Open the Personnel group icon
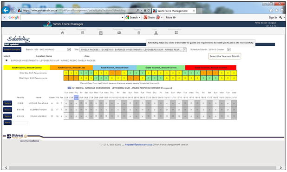 pyautogui.click(x=119, y=33)
